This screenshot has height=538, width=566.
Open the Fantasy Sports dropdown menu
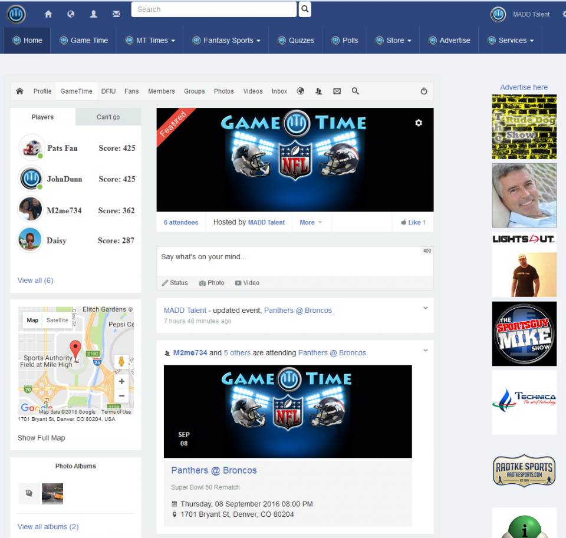tap(226, 41)
